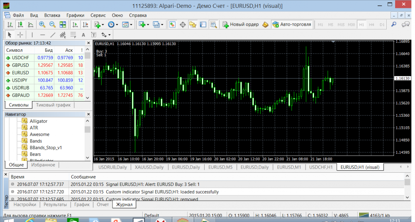Draw a vertical line with the line tool
The image size is (415, 222).
[x=32, y=35]
